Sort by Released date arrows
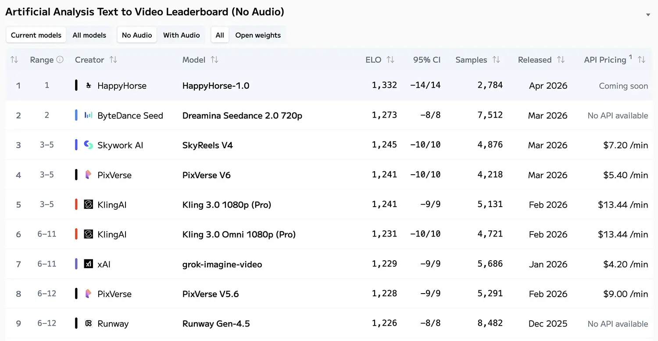 tap(561, 60)
